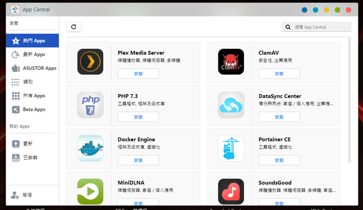Click the grid icon beside 所有 Apps
Screen dimensions: 363x210
[x=16, y=96]
